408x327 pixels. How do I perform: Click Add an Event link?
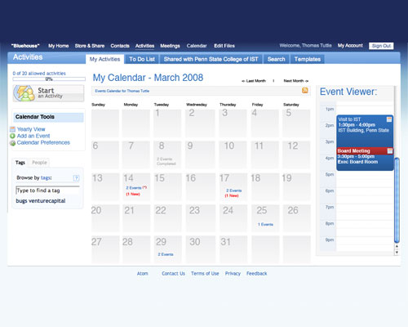click(33, 136)
